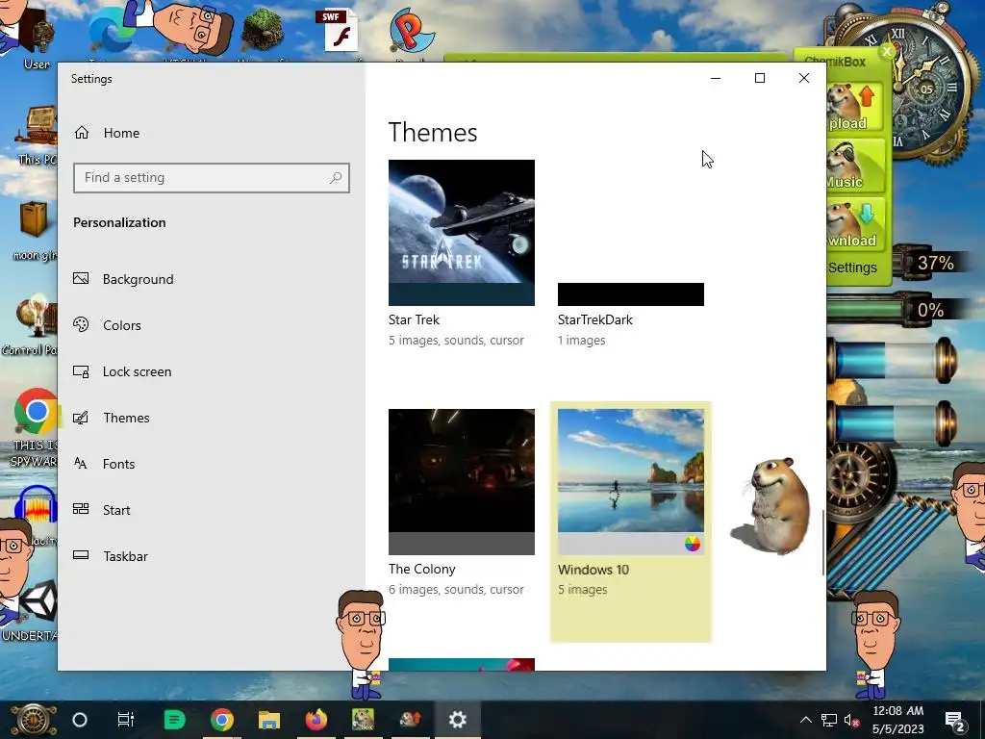Apply the StarTrekDark theme
This screenshot has height=739, width=985.
631,233
